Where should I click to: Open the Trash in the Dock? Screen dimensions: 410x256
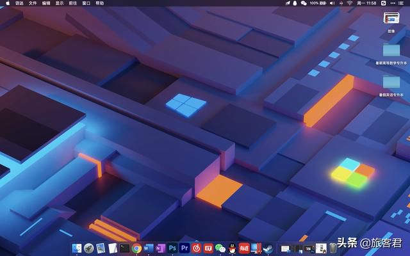point(333,248)
